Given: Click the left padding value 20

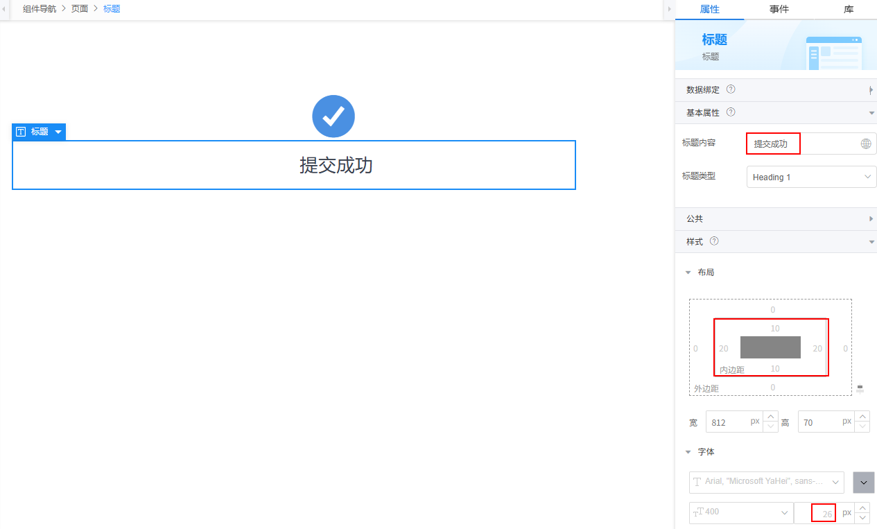Looking at the screenshot, I should coord(724,348).
